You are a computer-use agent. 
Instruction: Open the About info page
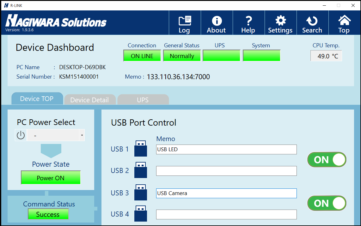coord(217,23)
